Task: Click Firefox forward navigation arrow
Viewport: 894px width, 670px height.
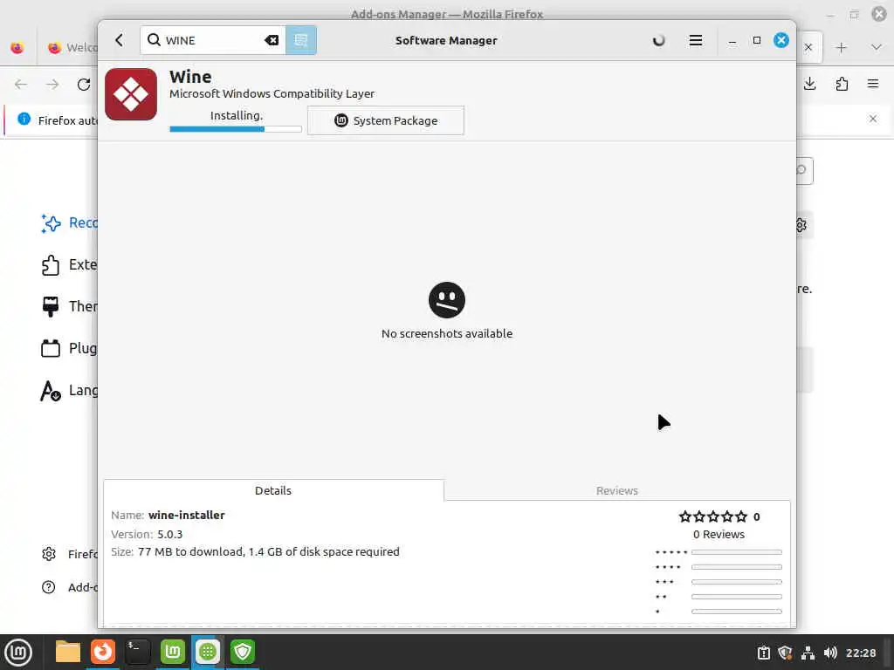Action: pos(52,85)
